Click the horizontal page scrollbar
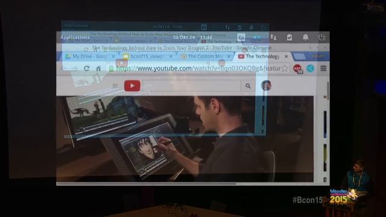This screenshot has width=386, height=217. pos(147,183)
